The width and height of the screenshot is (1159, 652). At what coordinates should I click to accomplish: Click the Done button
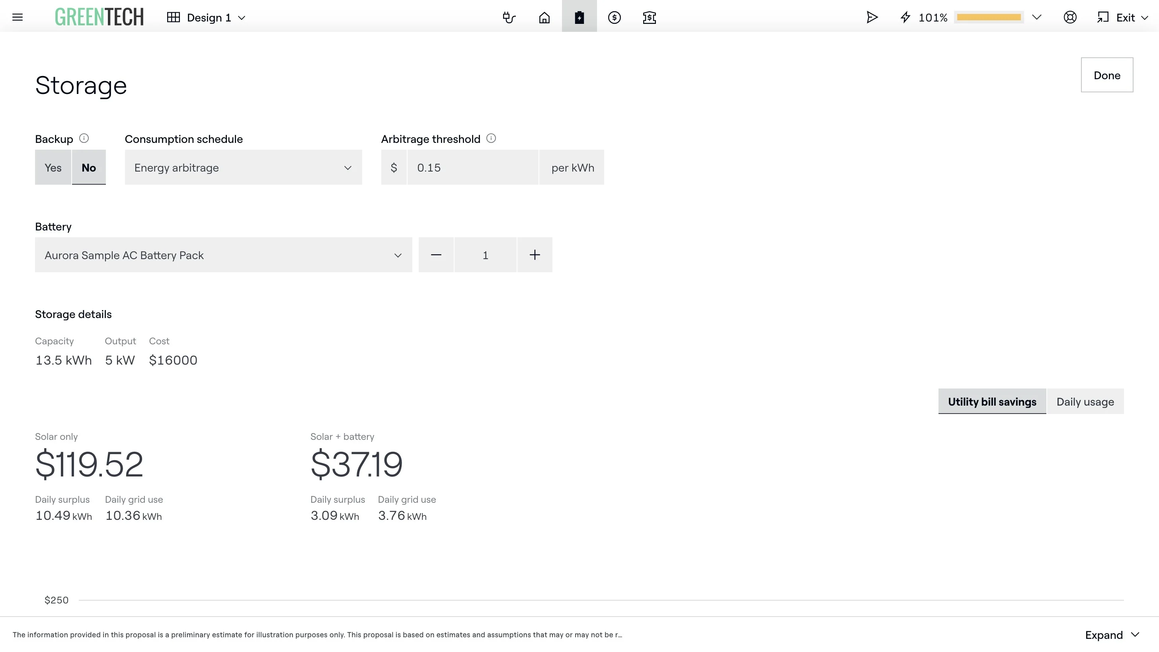[1107, 75]
